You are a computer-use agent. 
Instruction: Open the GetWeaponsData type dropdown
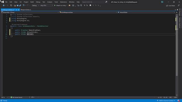pyautogui.click(x=88, y=12)
